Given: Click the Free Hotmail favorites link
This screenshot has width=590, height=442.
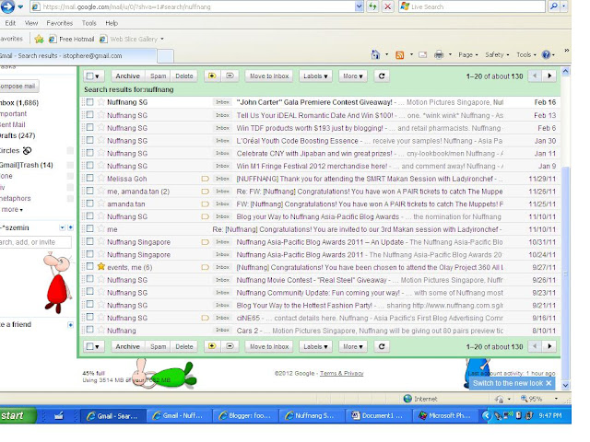Looking at the screenshot, I should click(72, 39).
